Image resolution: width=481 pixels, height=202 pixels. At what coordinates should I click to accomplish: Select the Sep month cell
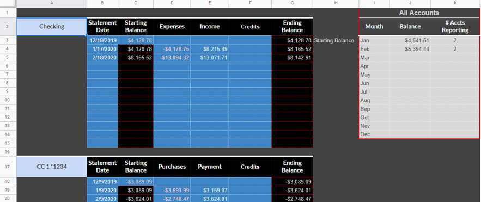point(374,109)
